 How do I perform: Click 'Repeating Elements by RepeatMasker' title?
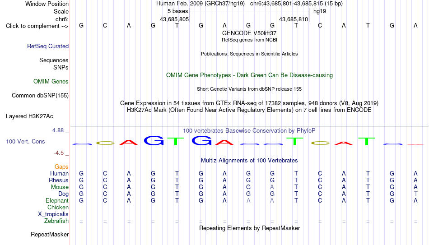[x=249, y=228]
